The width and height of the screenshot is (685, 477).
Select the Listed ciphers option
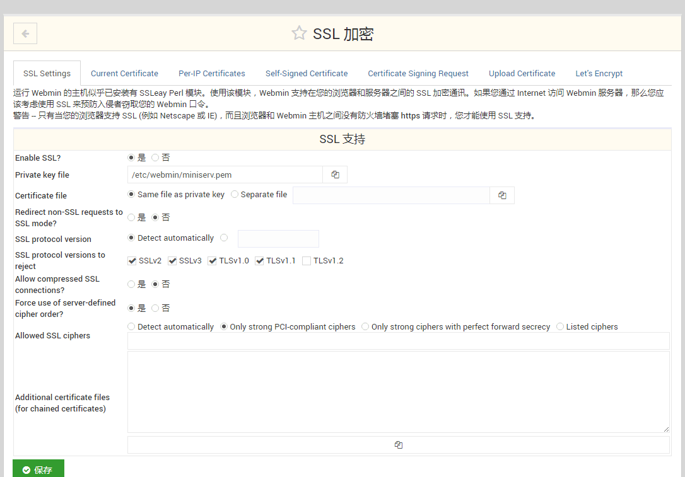[x=560, y=326]
